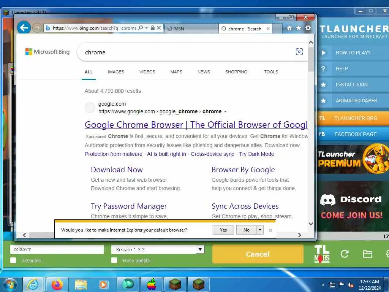The image size is (389, 292).
Task: Click the Cancel button in TLauncher
Action: click(x=258, y=254)
